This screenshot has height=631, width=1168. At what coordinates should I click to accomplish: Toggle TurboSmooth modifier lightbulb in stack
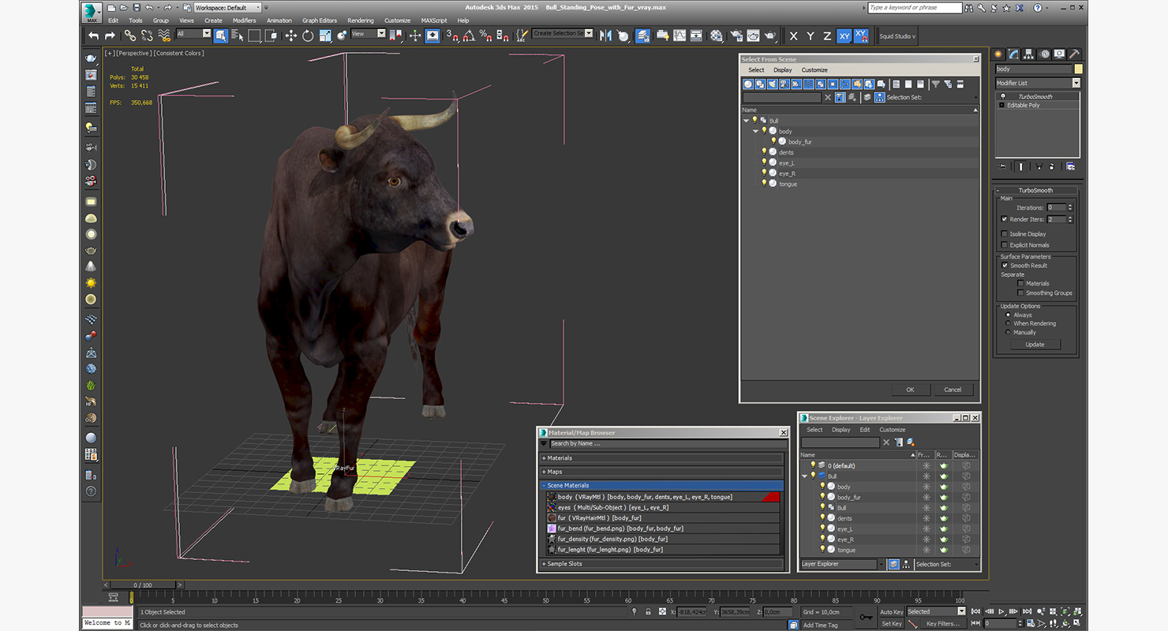coord(1002,96)
